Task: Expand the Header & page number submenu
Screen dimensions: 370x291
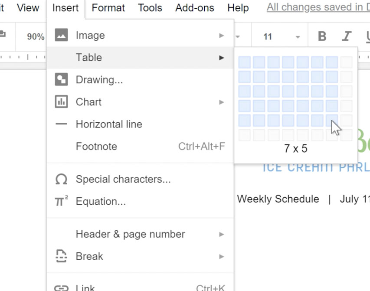Action: pyautogui.click(x=221, y=234)
